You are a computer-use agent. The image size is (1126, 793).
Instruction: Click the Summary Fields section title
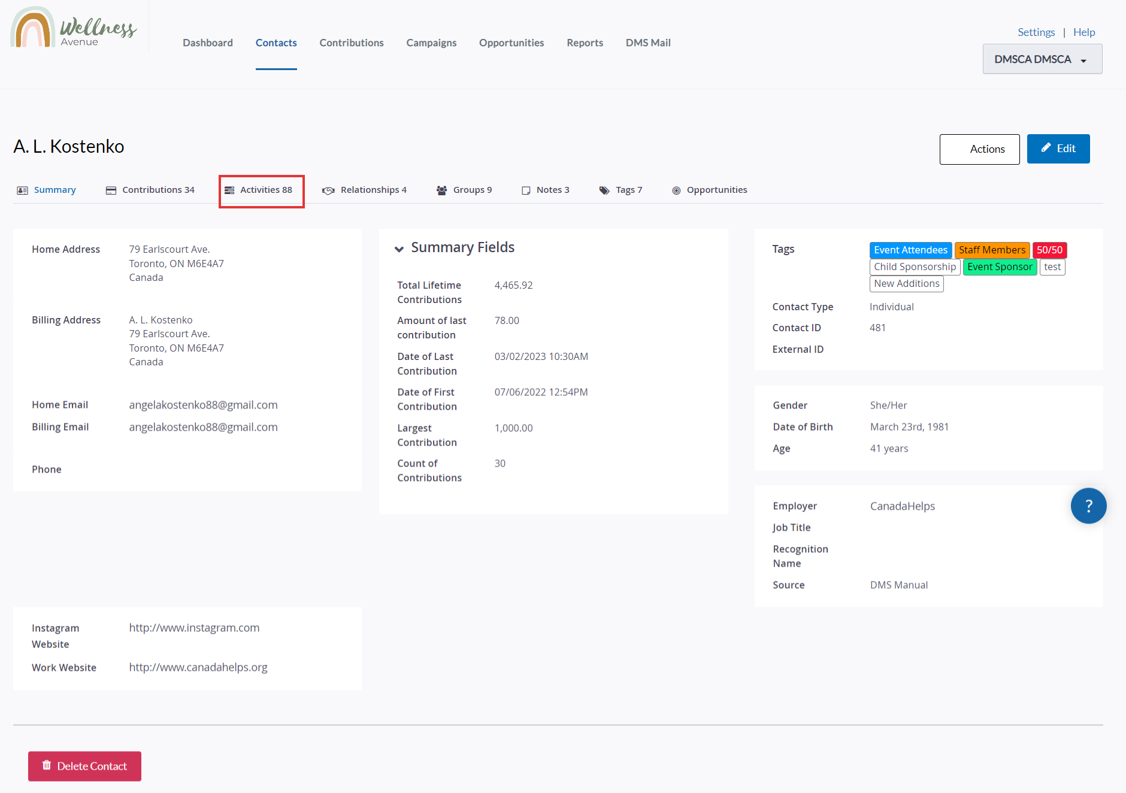pos(462,247)
